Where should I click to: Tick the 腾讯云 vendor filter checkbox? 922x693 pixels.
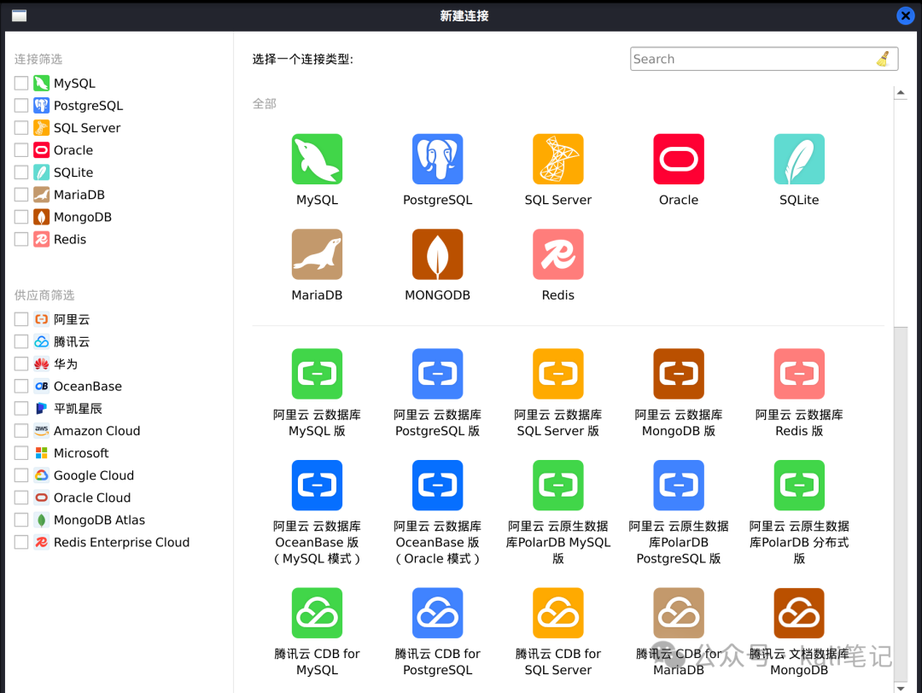21,342
